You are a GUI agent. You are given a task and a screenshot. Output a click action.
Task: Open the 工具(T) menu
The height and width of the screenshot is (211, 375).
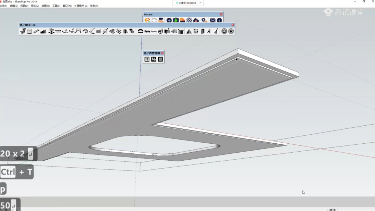click(x=56, y=6)
